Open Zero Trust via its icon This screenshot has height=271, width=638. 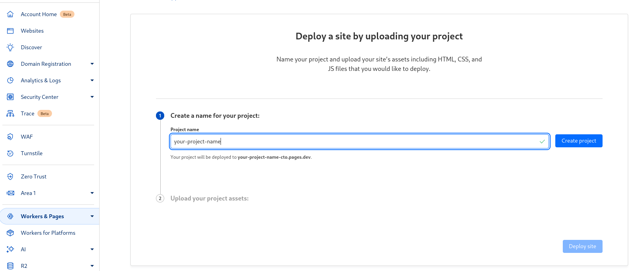(10, 176)
